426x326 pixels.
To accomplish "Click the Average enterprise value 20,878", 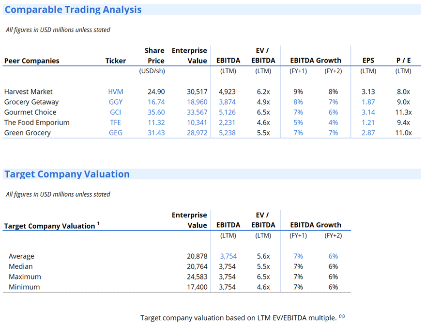I will point(197,256).
